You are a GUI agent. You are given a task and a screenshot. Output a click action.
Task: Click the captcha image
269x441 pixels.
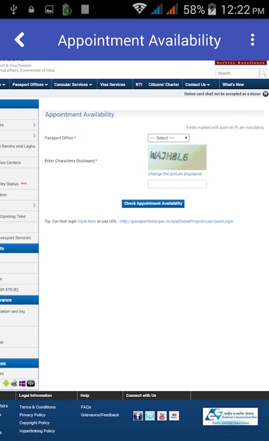(177, 157)
